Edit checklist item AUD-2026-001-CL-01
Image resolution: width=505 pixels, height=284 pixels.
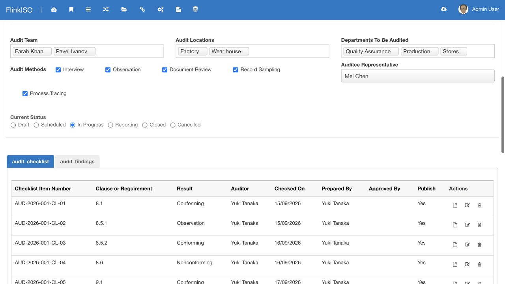tap(468, 205)
